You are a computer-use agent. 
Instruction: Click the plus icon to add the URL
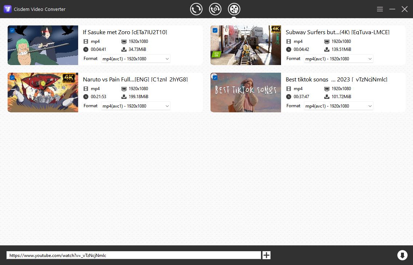coord(266,255)
